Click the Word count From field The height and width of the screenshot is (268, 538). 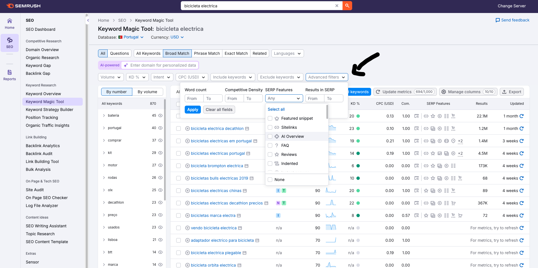[x=194, y=99]
